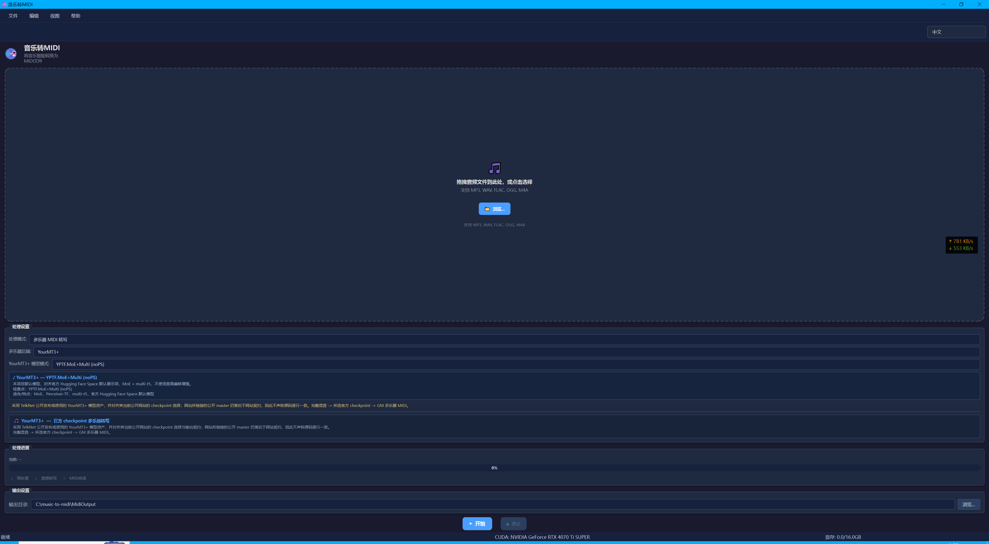Click the 预处理 stage indicator
The image size is (989, 544).
pos(20,478)
